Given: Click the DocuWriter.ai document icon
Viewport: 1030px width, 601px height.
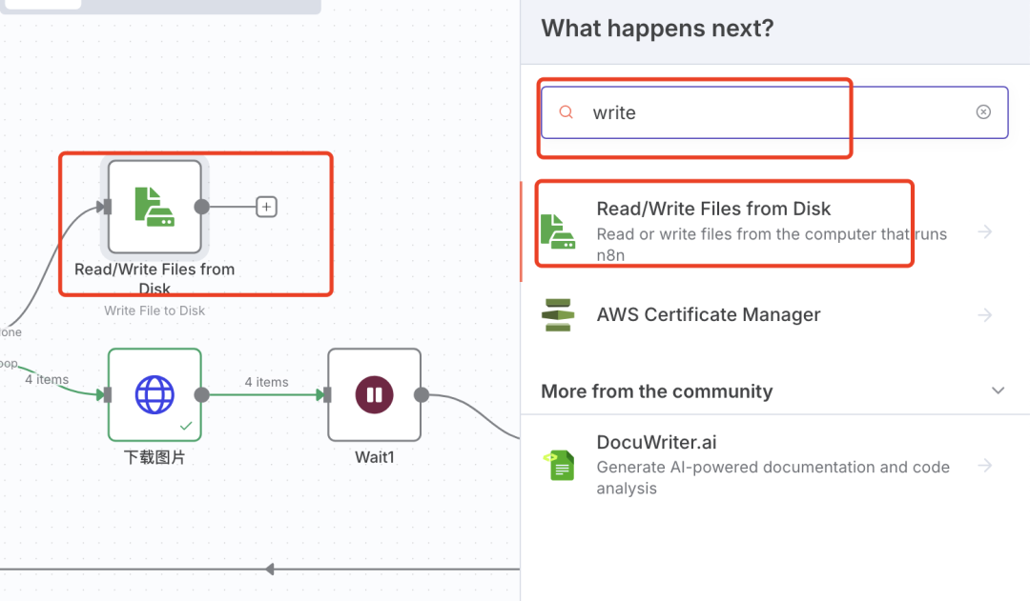Looking at the screenshot, I should [559, 466].
